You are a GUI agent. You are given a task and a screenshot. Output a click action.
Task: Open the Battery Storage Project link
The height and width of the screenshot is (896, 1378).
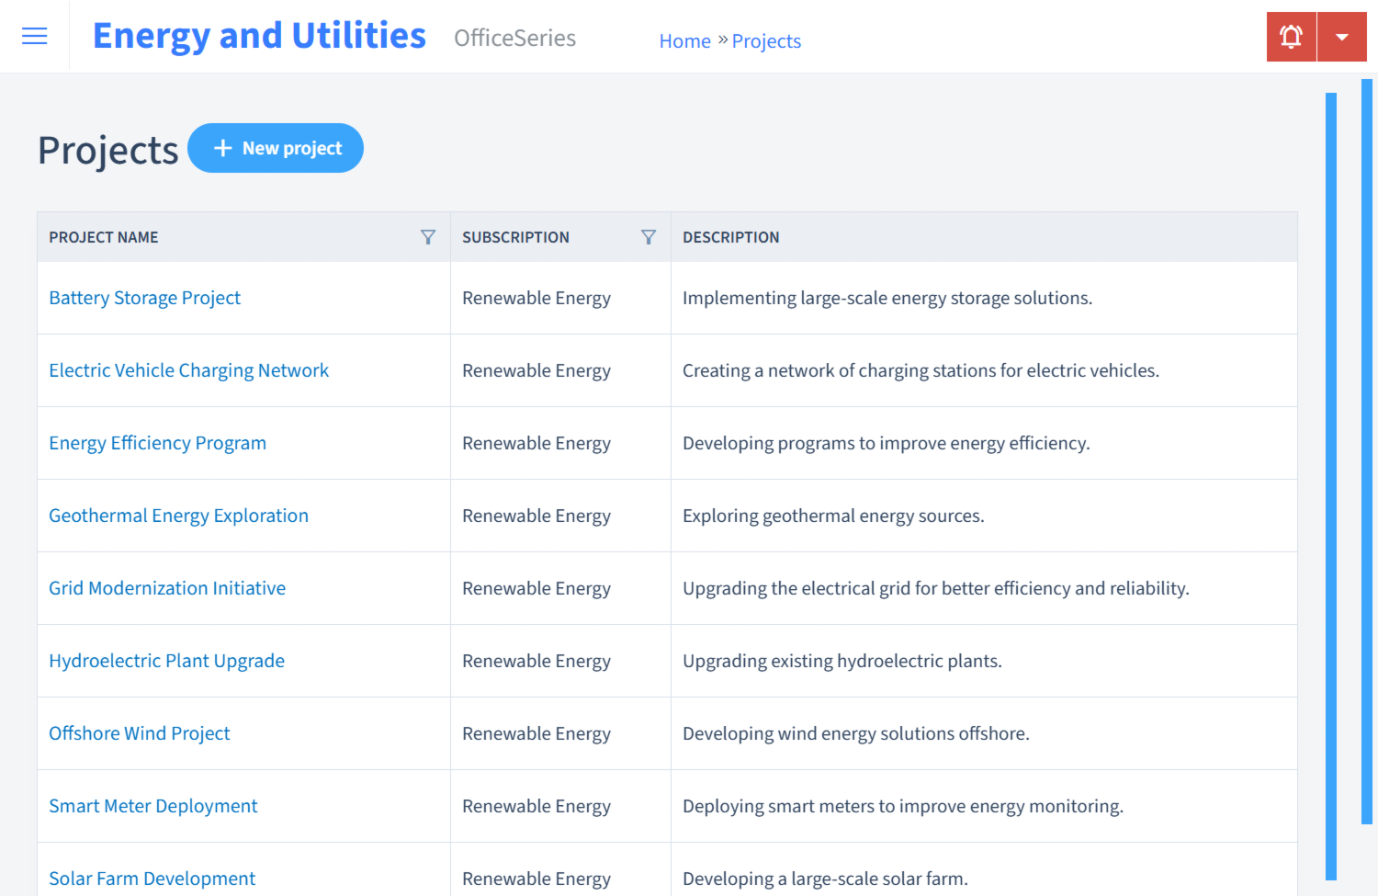(144, 298)
